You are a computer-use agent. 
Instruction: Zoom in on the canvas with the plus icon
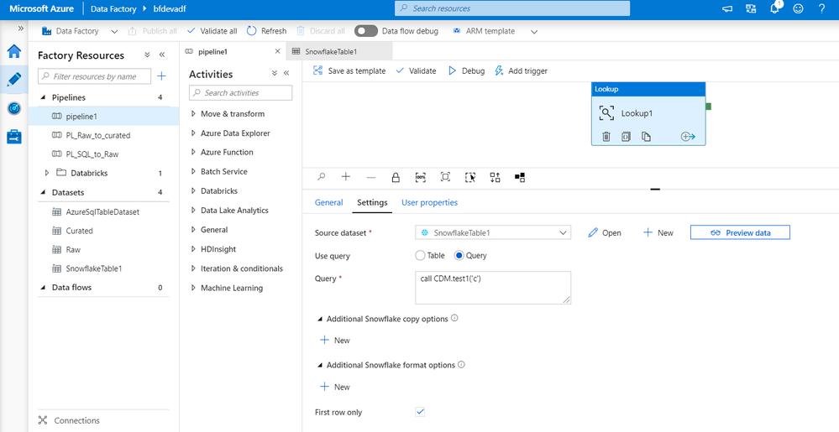[346, 177]
